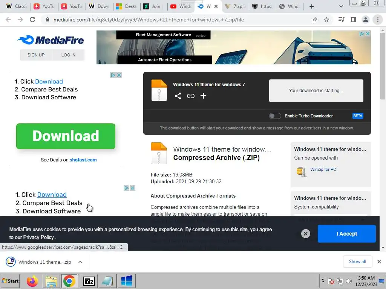The height and width of the screenshot is (289, 386).
Task: Click the Your download is starting box
Action: tap(316, 90)
